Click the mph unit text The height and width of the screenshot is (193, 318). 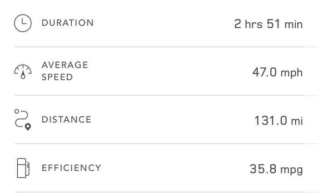pyautogui.click(x=292, y=73)
